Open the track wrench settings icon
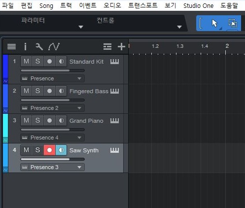The height and width of the screenshot is (208, 245). 39,47
